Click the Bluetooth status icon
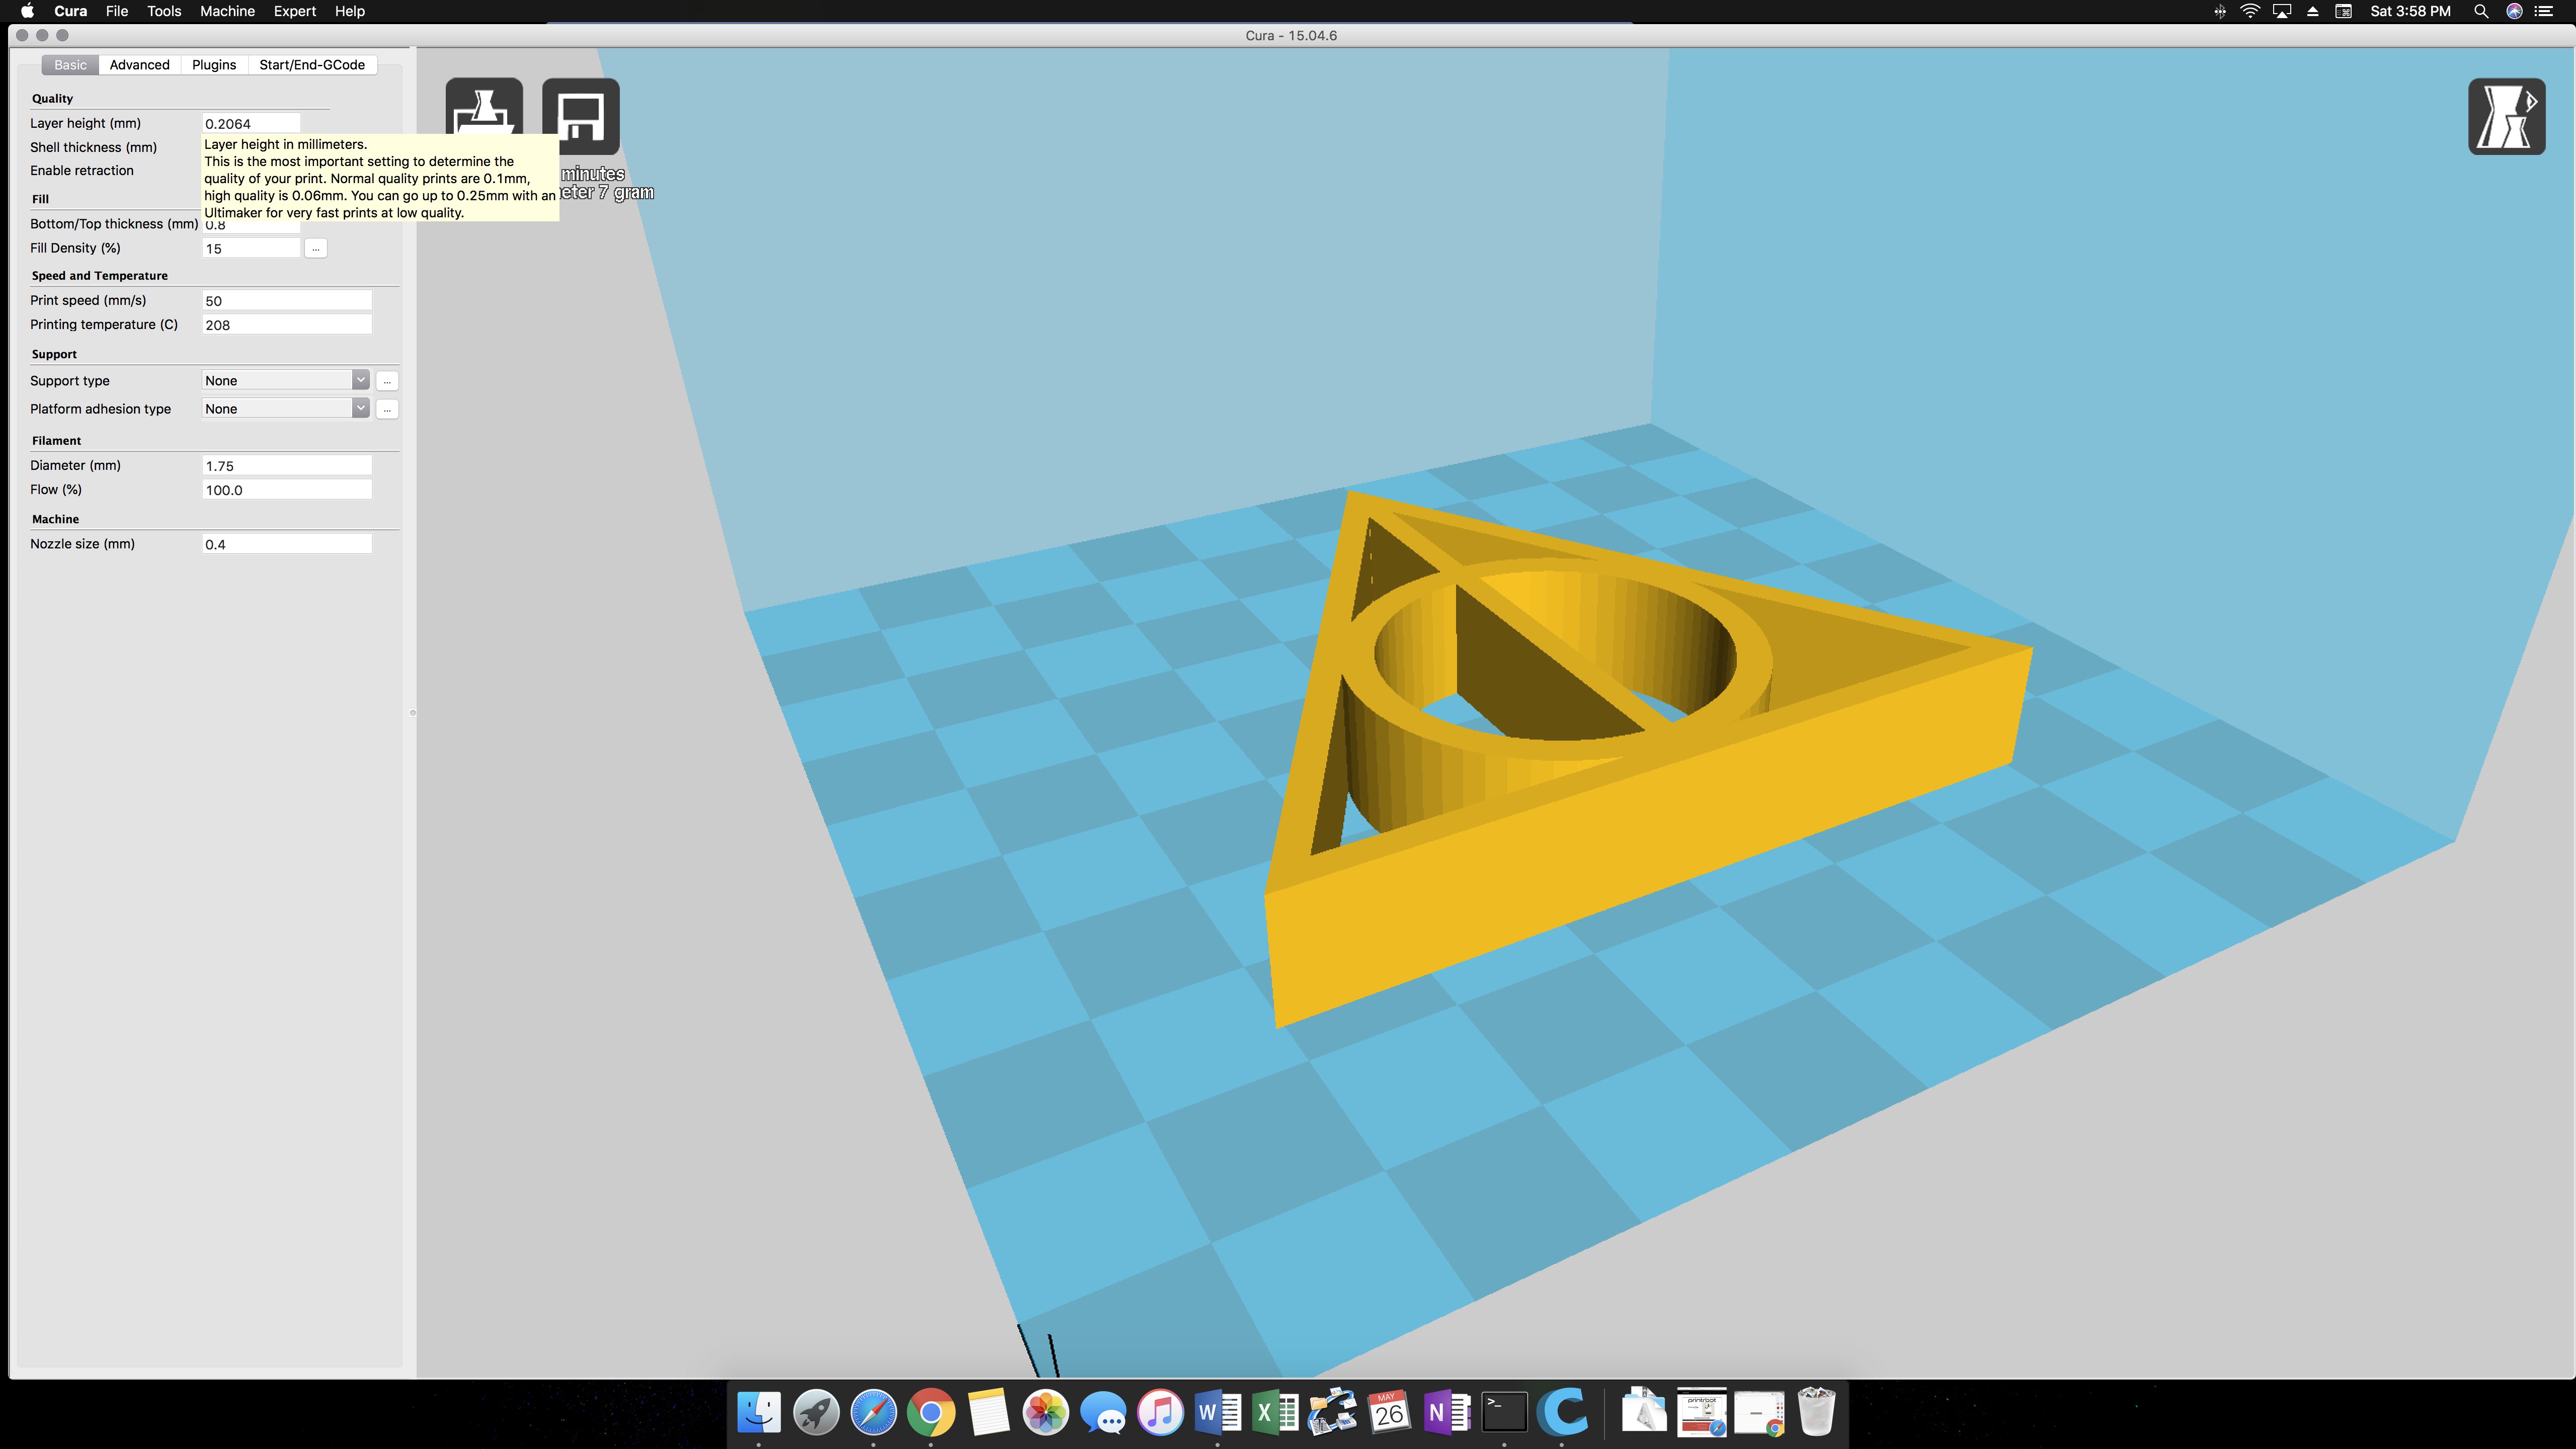 2220,11
